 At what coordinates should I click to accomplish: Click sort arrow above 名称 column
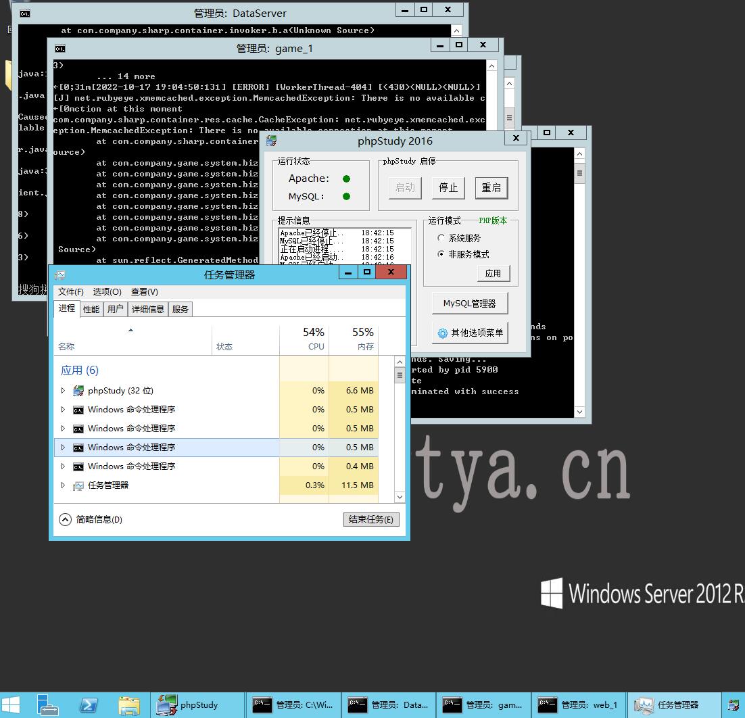coord(130,330)
